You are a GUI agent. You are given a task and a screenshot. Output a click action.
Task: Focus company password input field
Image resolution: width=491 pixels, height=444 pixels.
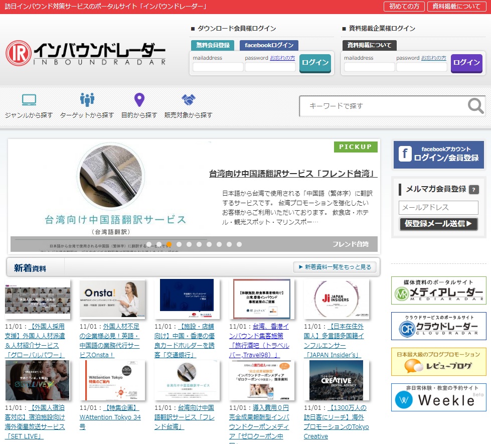click(421, 67)
